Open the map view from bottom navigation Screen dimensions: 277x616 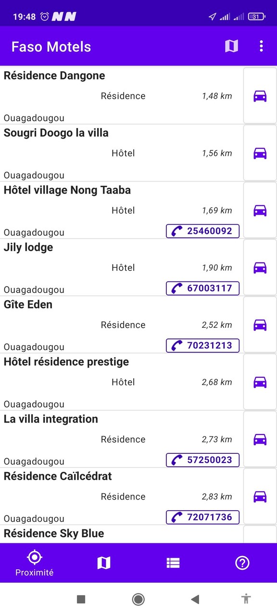click(103, 562)
